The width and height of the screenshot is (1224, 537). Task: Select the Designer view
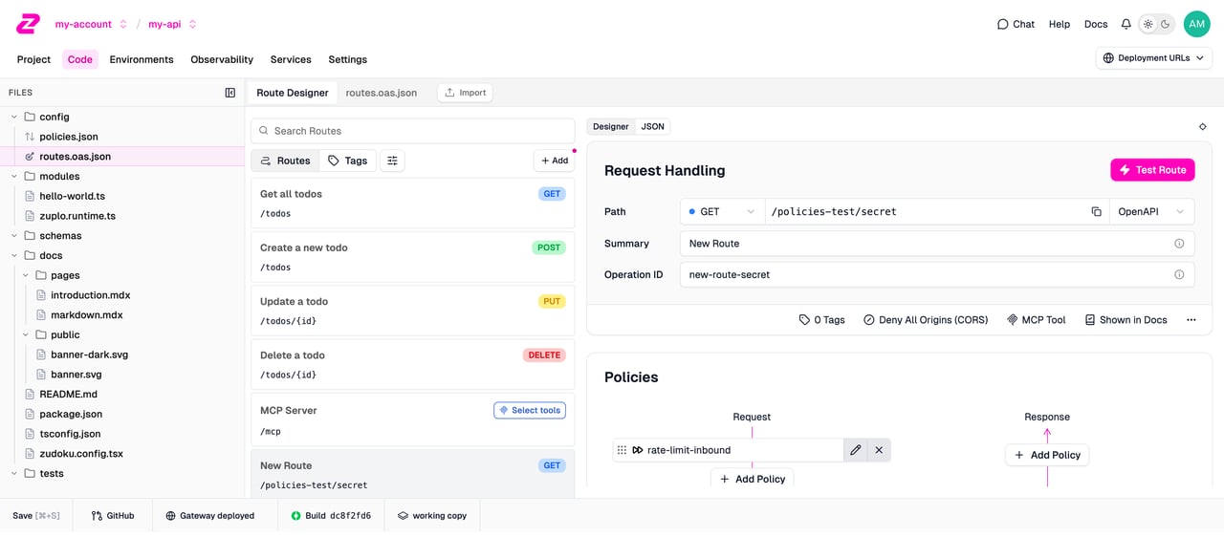pos(611,126)
